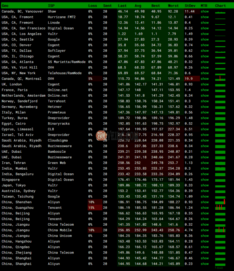Select the 'USA, CA, Los Angeles' geo cell

coord(22,34)
